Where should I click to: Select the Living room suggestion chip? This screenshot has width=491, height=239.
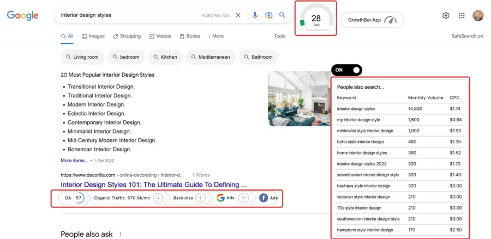(82, 57)
